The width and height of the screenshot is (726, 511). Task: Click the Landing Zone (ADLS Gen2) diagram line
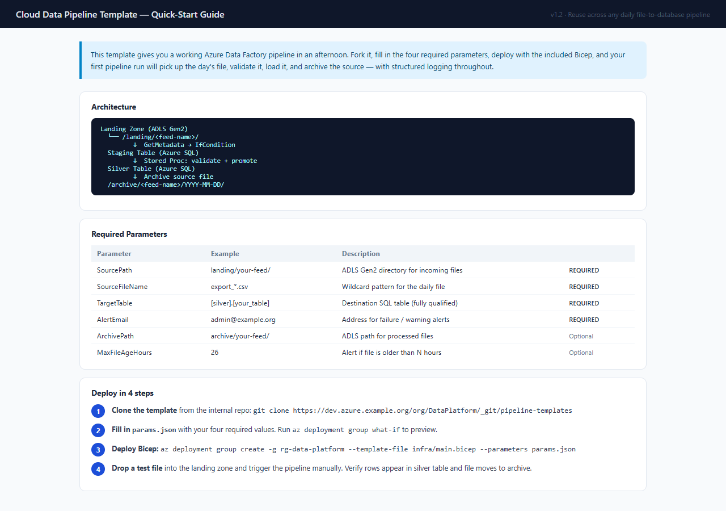pyautogui.click(x=144, y=129)
